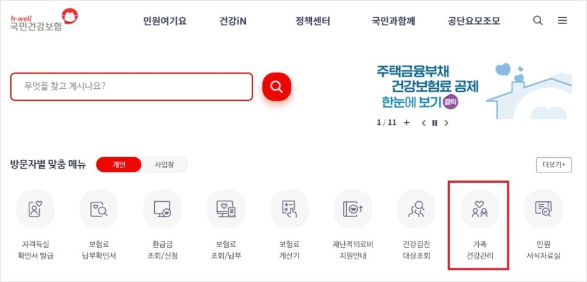This screenshot has height=282, width=587.
Task: Pause the banner slideshow
Action: pos(435,123)
